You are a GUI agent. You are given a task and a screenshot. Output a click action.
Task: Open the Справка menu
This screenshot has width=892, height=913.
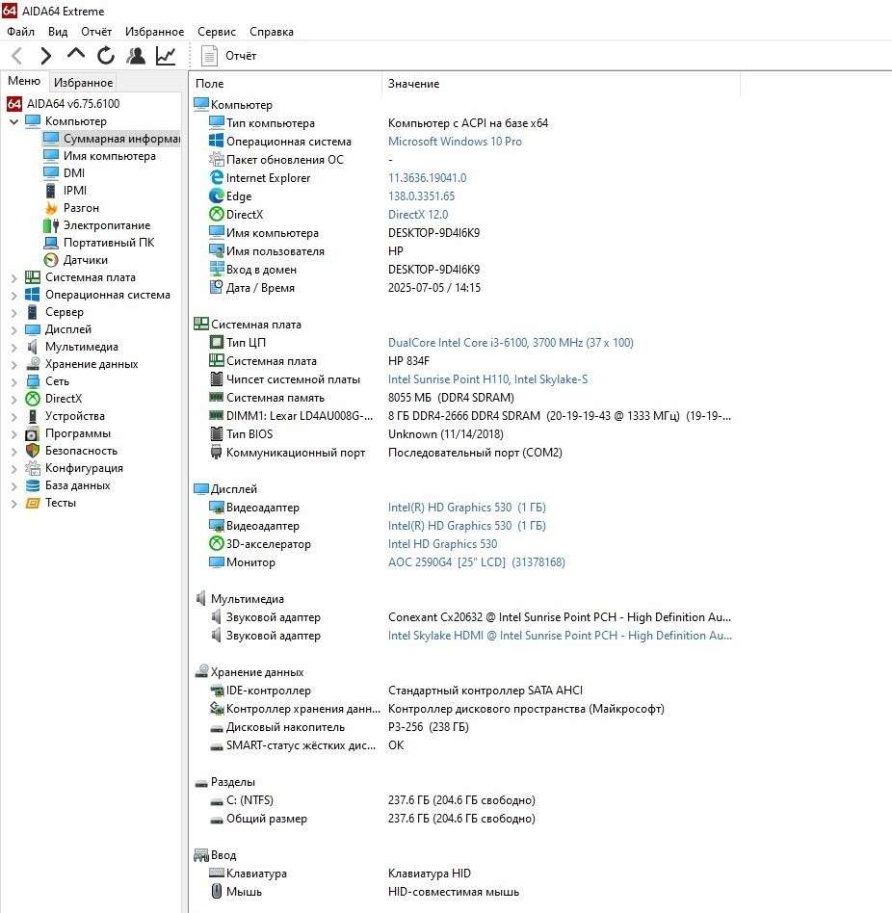[272, 32]
